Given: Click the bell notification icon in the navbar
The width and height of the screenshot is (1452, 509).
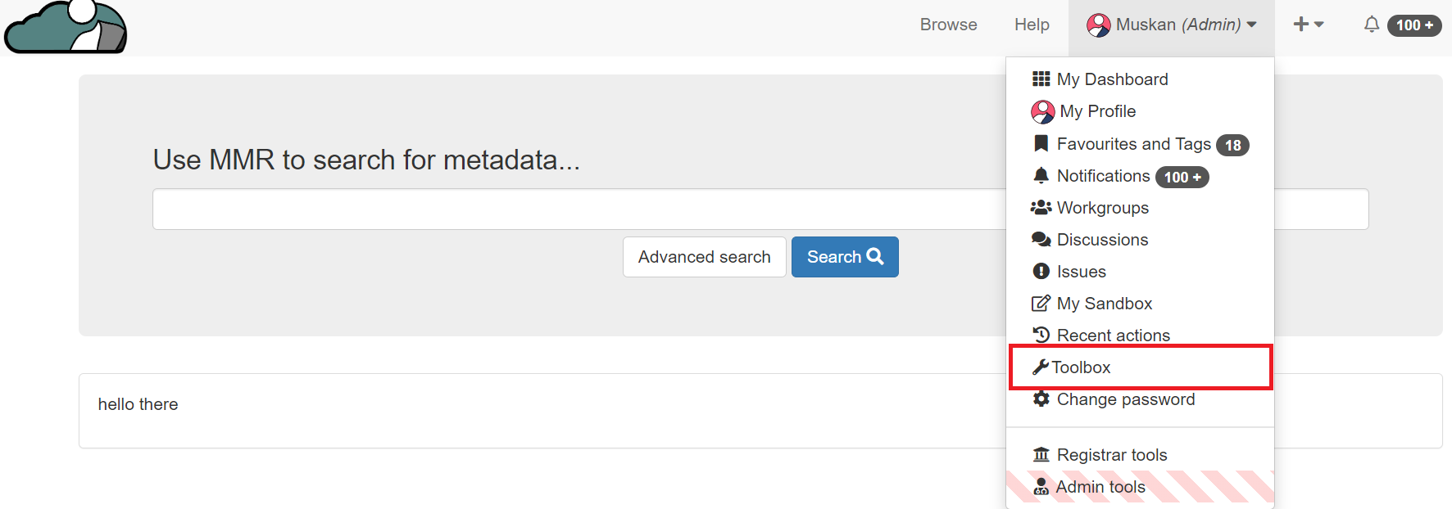Looking at the screenshot, I should pyautogui.click(x=1371, y=25).
